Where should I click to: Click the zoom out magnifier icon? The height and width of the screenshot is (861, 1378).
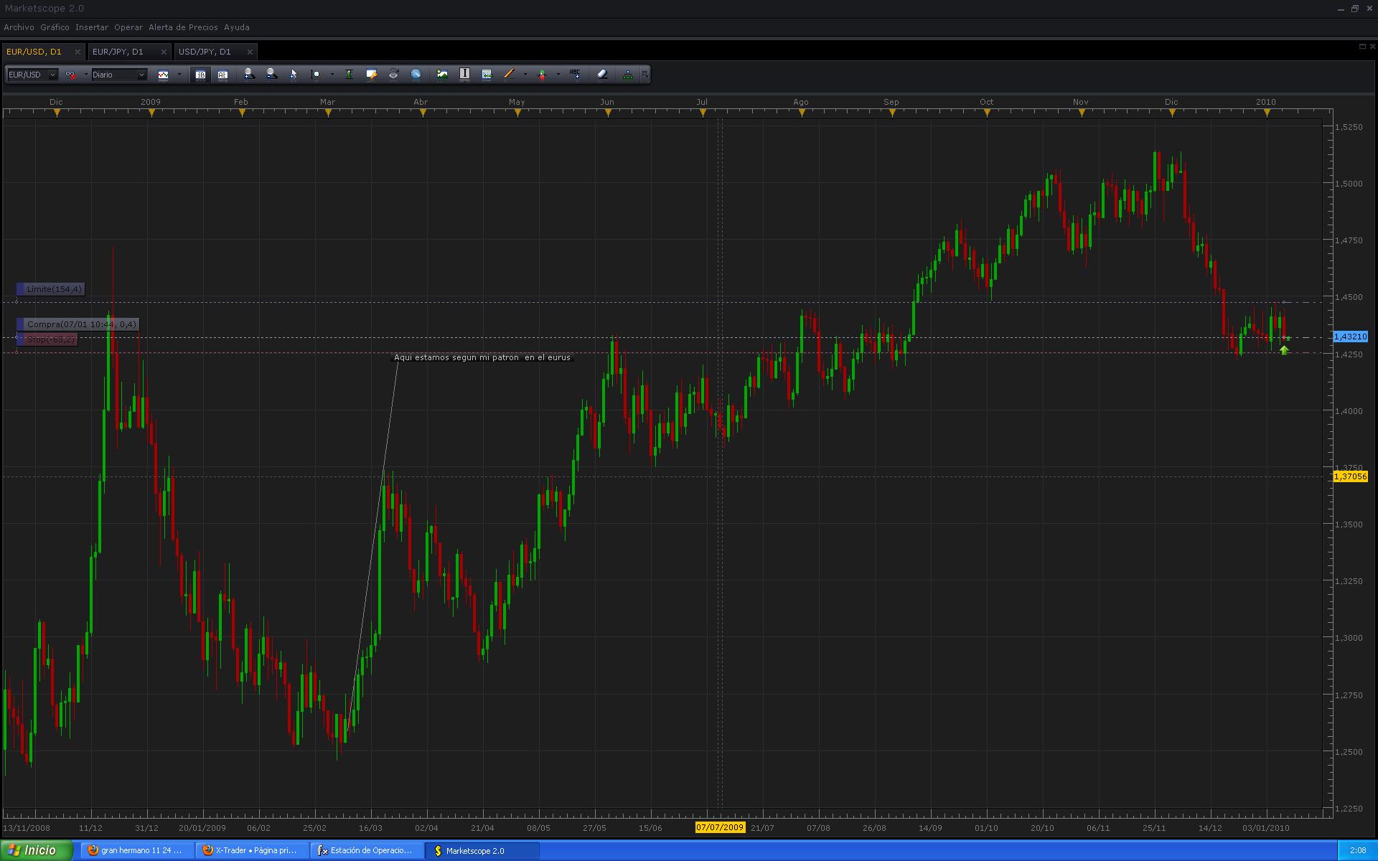(271, 74)
